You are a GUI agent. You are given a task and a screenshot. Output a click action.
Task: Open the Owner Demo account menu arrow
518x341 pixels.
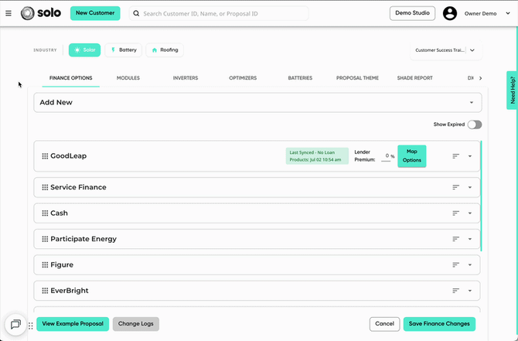click(508, 14)
